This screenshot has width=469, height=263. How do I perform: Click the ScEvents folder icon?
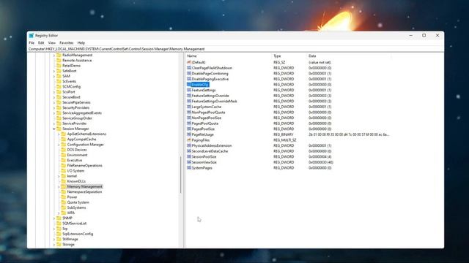[x=59, y=81]
